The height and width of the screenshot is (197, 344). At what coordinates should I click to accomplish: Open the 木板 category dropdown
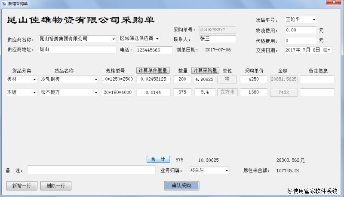point(34,92)
